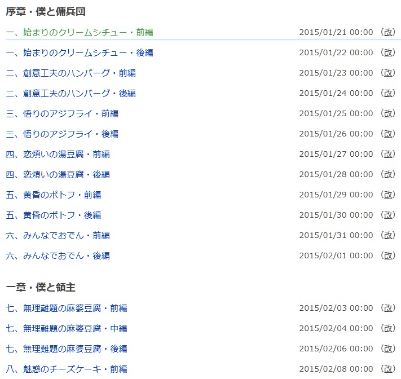Open 始まりのクリームシチュー・後編 chapter link

pyautogui.click(x=80, y=52)
